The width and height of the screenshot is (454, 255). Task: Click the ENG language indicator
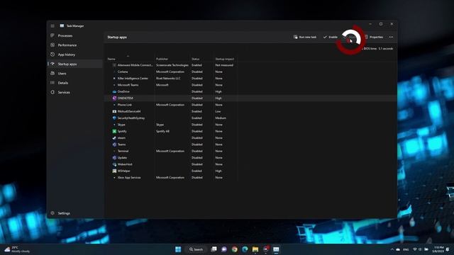(x=406, y=249)
